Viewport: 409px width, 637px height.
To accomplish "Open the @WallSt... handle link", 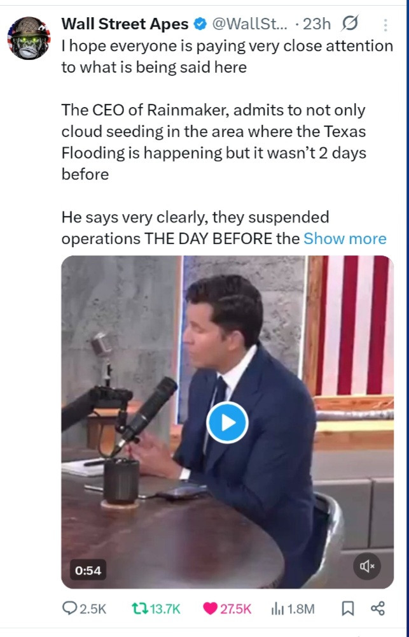I will [x=249, y=24].
